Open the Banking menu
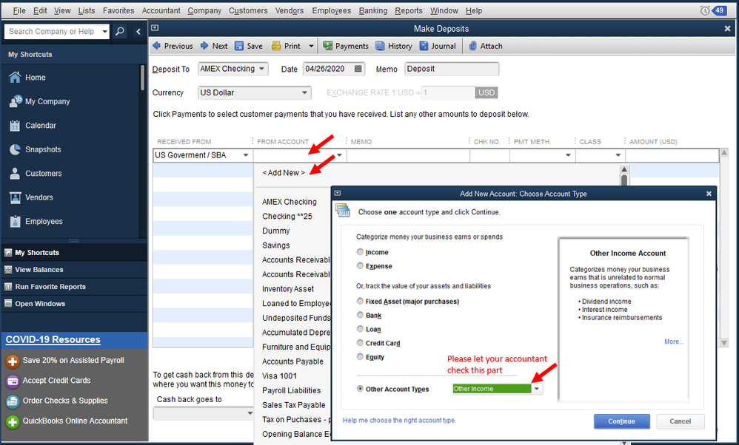Viewport: 739px width, 445px height. 372,10
